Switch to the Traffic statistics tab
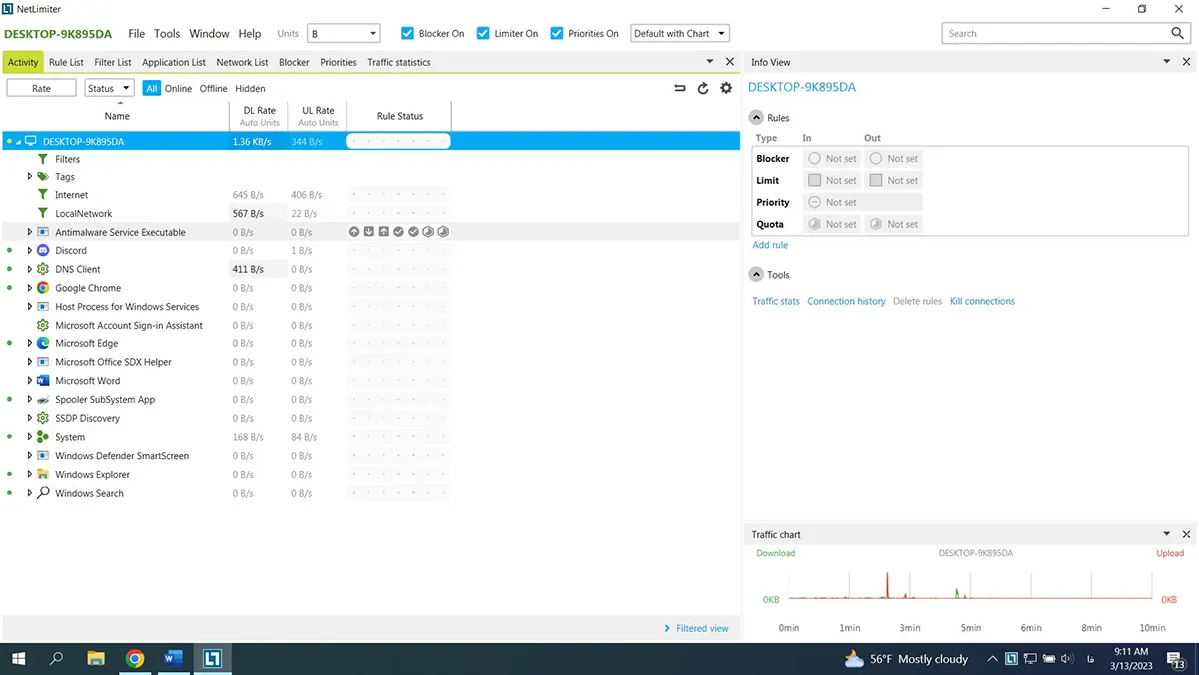 (x=399, y=62)
